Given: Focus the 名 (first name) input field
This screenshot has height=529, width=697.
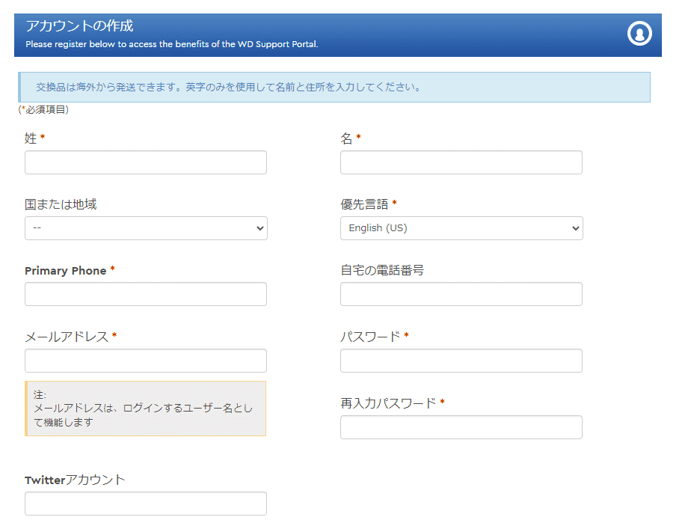Looking at the screenshot, I should pos(461,162).
